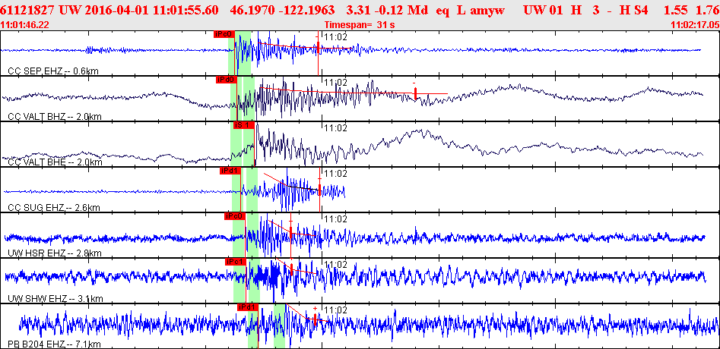
Task: Click the coda end marker on SHW trace
Action: point(291,269)
